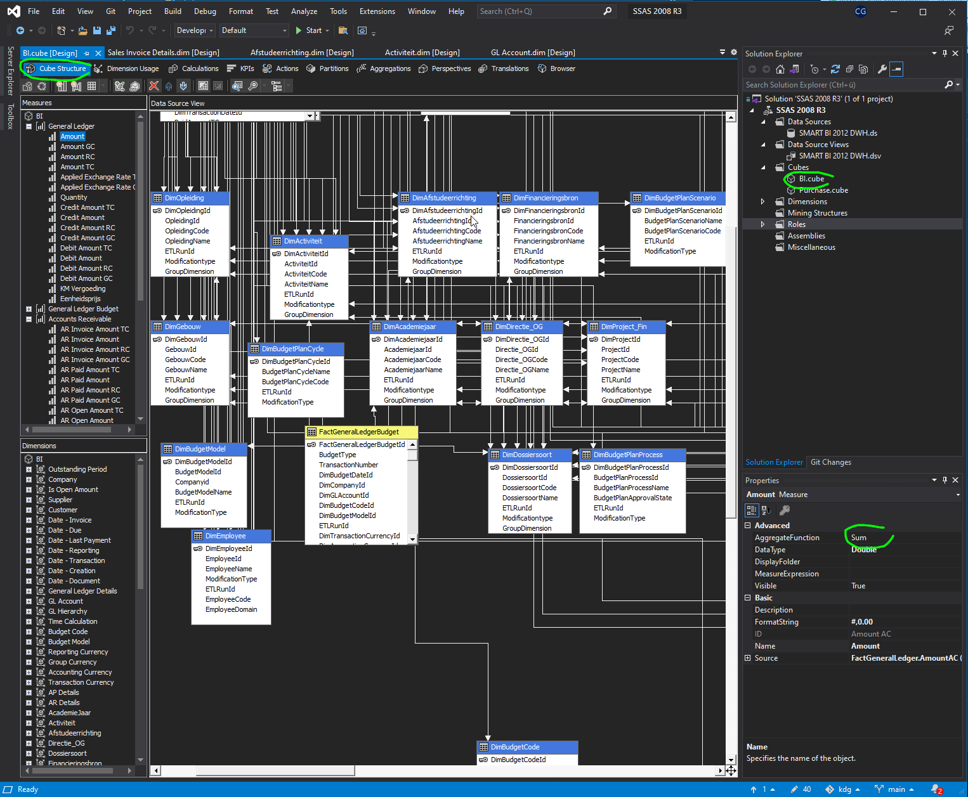Click the New Measure Group icon

tap(76, 86)
